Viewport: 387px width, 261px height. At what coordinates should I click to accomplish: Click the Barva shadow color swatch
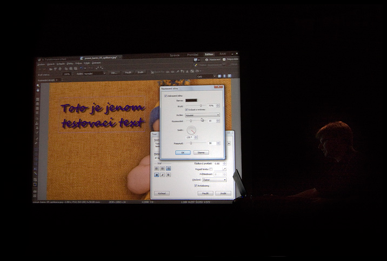(x=191, y=101)
